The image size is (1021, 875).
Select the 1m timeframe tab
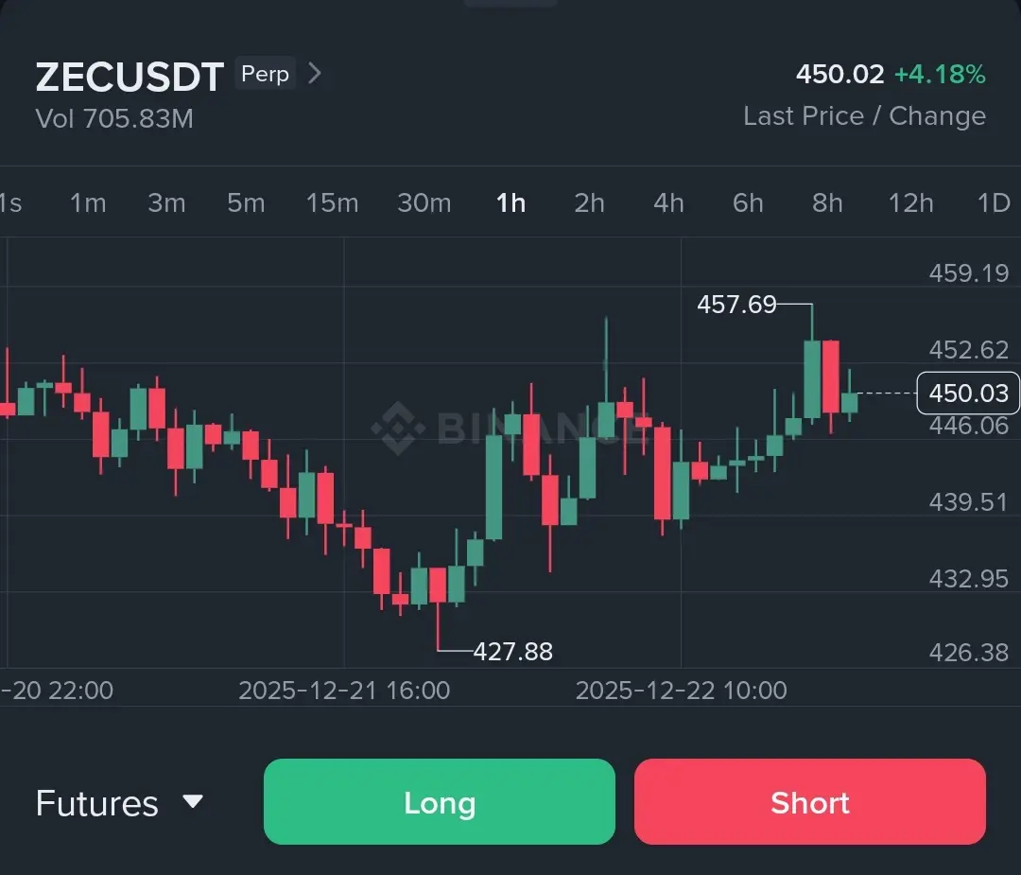point(88,202)
